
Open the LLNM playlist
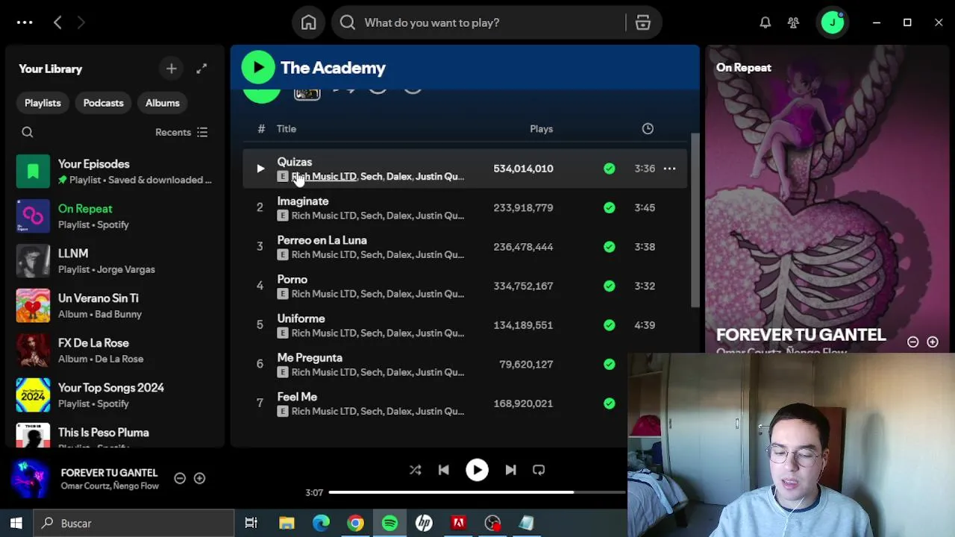(x=116, y=261)
